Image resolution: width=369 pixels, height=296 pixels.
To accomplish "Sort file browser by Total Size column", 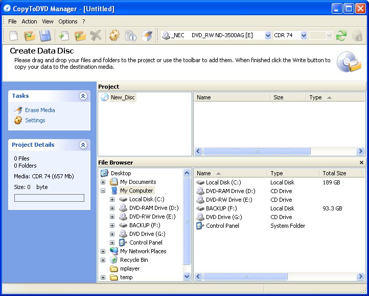I will click(x=340, y=173).
